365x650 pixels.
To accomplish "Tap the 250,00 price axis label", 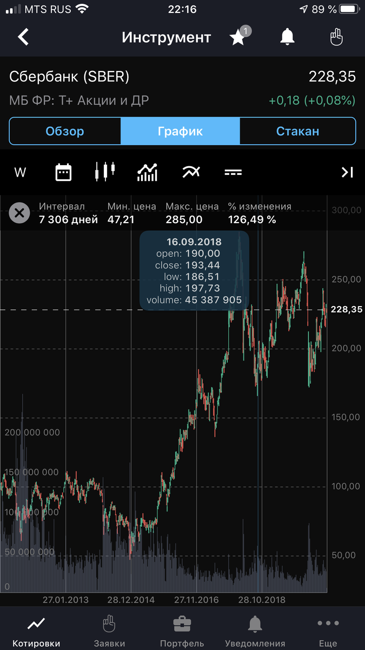I will pos(346,279).
